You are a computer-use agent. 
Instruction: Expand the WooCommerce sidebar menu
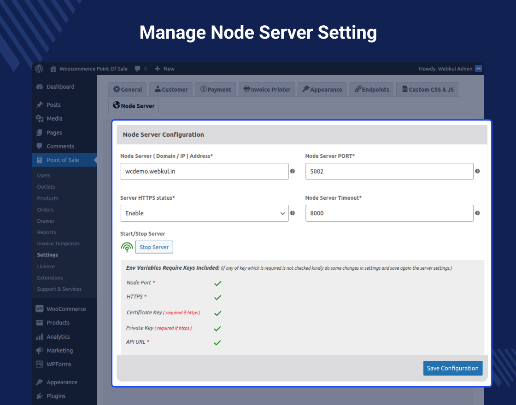coord(66,309)
